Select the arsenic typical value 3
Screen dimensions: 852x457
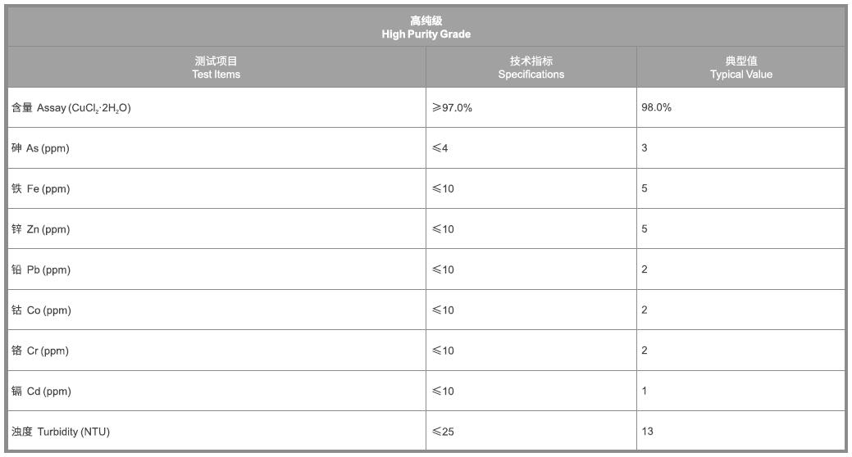pos(645,148)
